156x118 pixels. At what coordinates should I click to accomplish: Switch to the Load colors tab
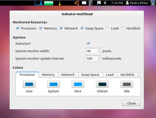(x=110, y=75)
